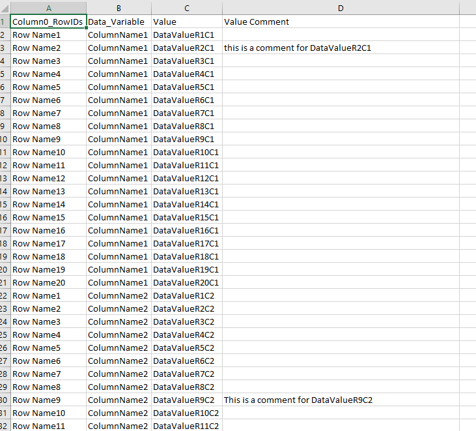
Task: Click the DataValueR10C1 cell
Action: click(186, 152)
